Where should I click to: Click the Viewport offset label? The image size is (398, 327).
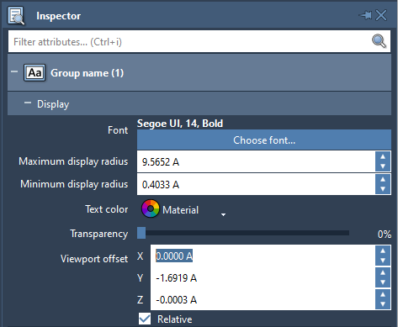(94, 259)
